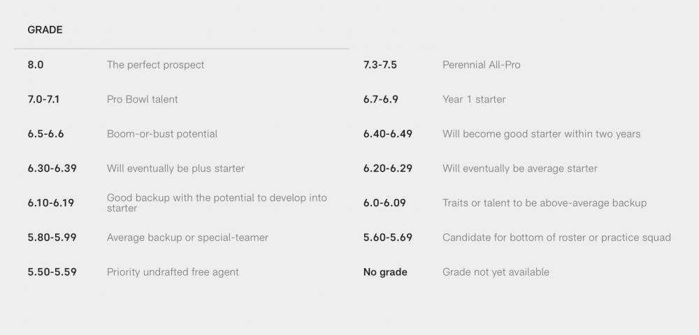Screen dimensions: 699x335
Task: Select the "No grade" label
Action: pos(384,272)
